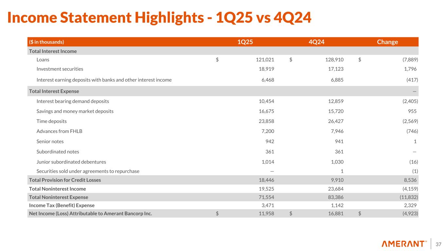The height and width of the screenshot is (251, 447).
Task: Click the Income Statement Highlights slide title
Action: [159, 19]
